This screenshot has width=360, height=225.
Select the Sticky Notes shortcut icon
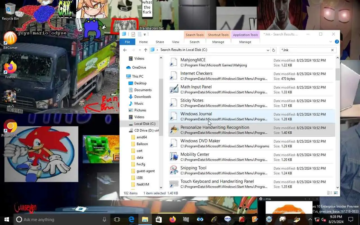[x=174, y=103]
